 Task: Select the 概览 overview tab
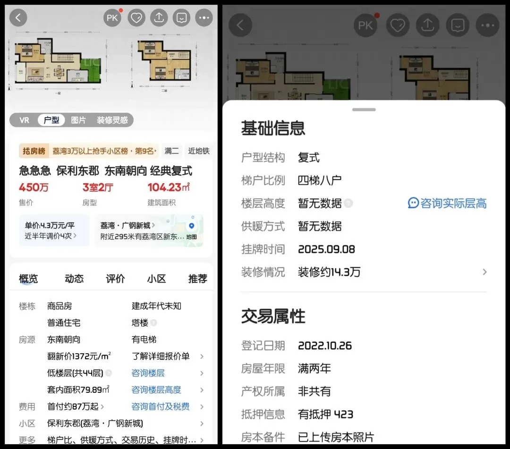click(x=28, y=279)
